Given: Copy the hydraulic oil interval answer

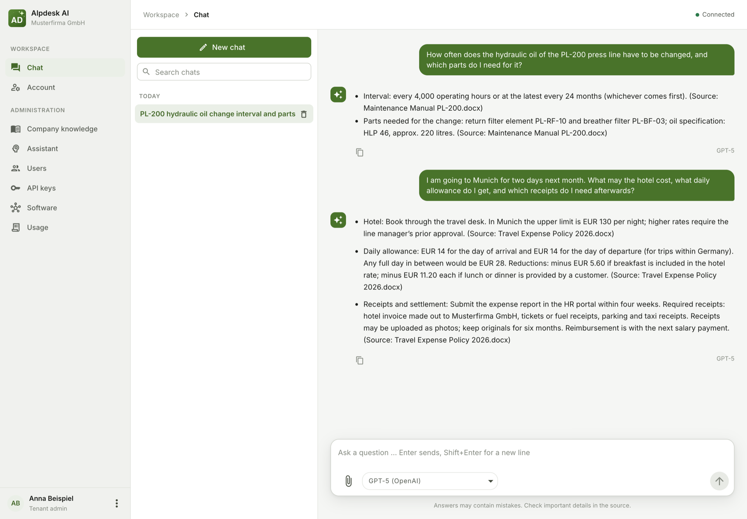Looking at the screenshot, I should point(359,152).
